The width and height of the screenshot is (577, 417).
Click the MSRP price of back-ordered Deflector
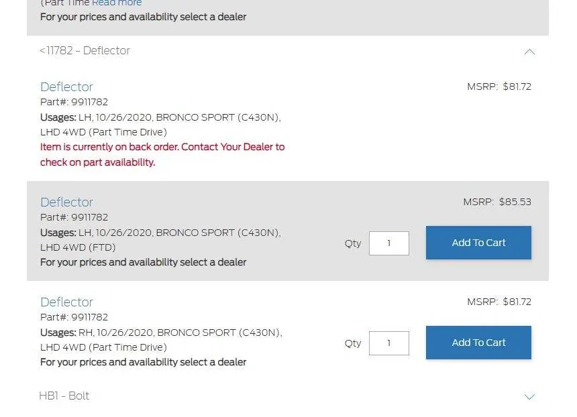[x=499, y=86]
